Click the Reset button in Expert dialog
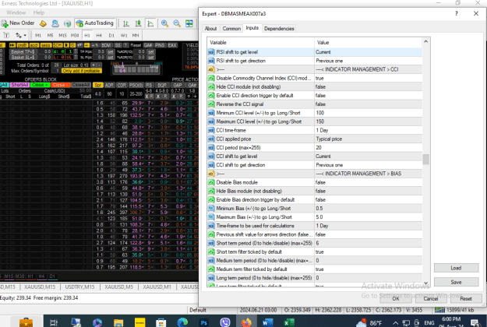Screen dimensions: 487x327 tap(465, 298)
